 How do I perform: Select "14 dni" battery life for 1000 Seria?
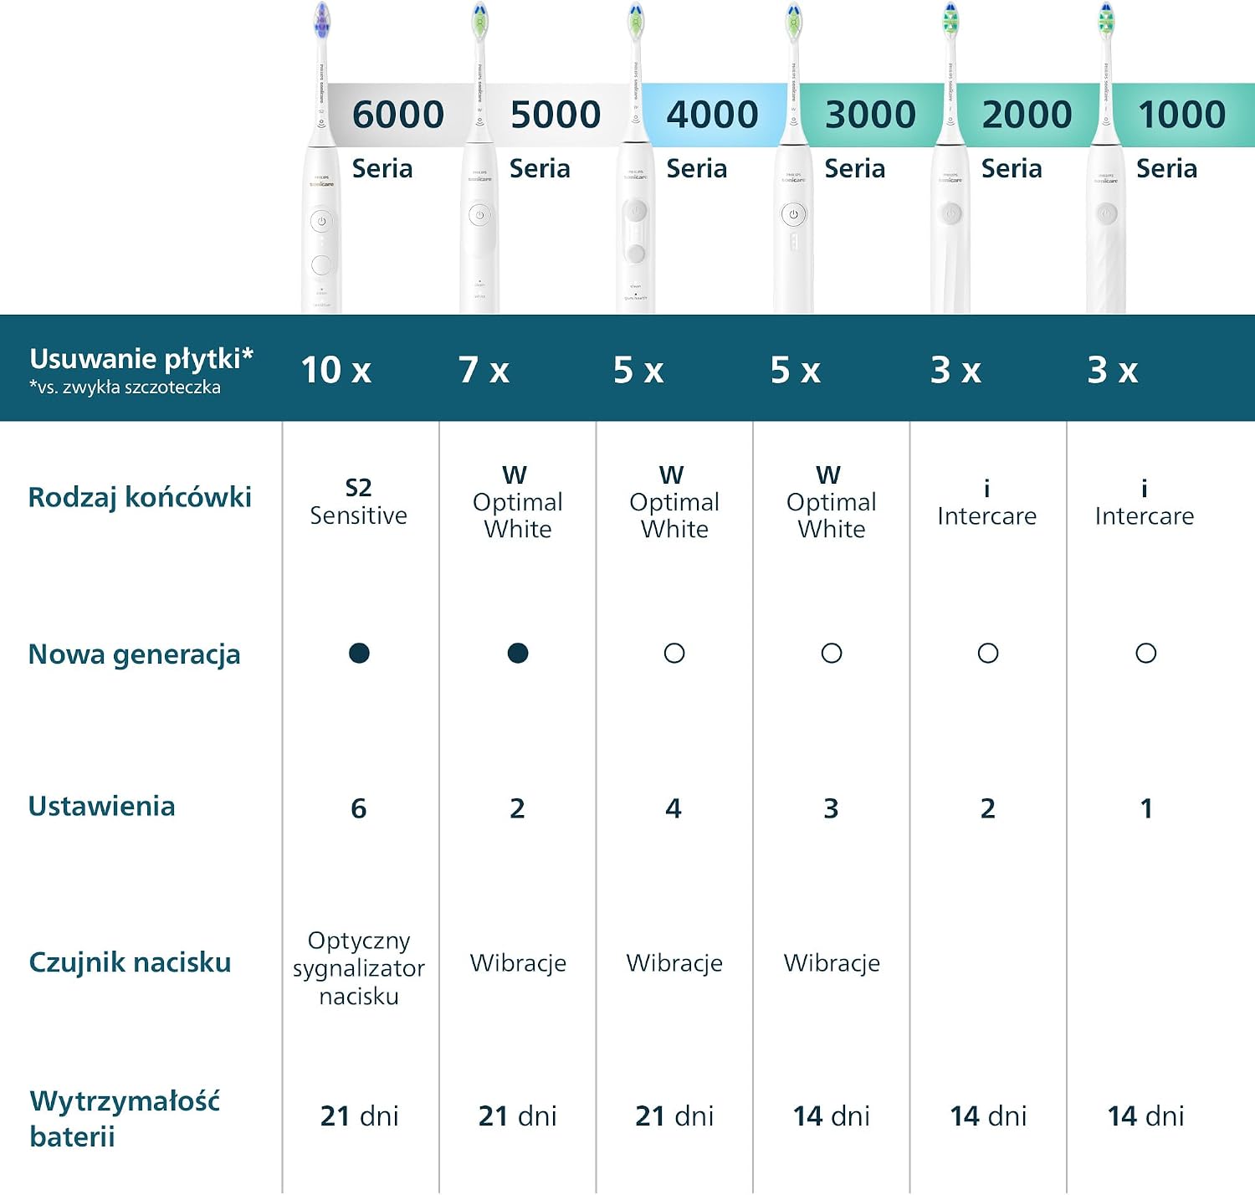click(1146, 1116)
